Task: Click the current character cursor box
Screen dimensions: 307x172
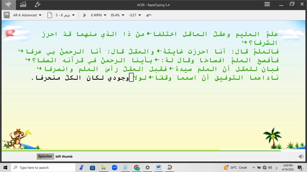Action: (131, 78)
